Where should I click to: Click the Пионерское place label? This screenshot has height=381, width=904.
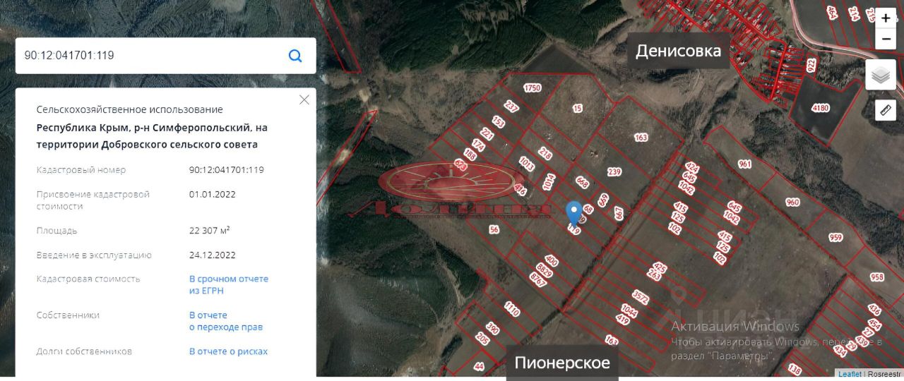(x=562, y=363)
